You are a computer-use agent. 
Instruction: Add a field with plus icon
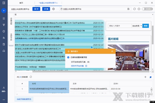pyautogui.click(x=145, y=77)
